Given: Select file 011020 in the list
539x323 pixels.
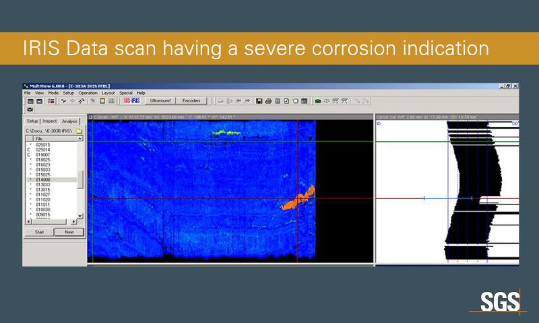Looking at the screenshot, I should (x=43, y=199).
